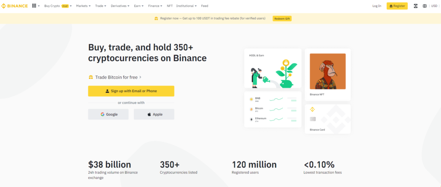Click the card chip icon on Binance Card
The image size is (441, 187).
[313, 119]
